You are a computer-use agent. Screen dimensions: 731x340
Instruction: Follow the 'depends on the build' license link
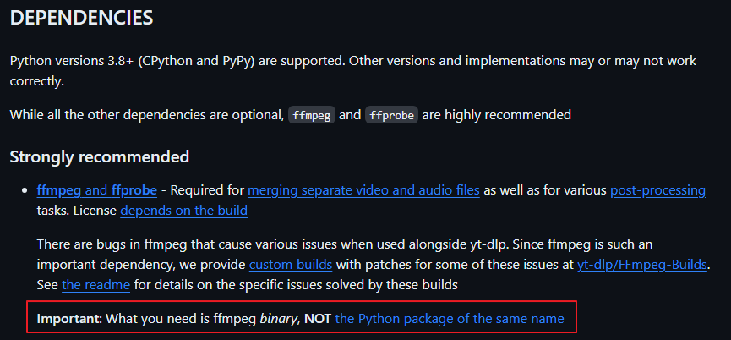(x=183, y=209)
